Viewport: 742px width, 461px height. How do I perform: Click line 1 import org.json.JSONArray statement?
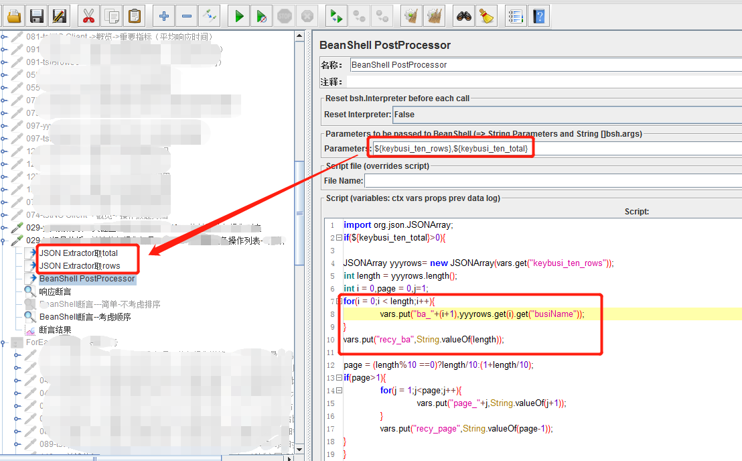click(x=398, y=225)
